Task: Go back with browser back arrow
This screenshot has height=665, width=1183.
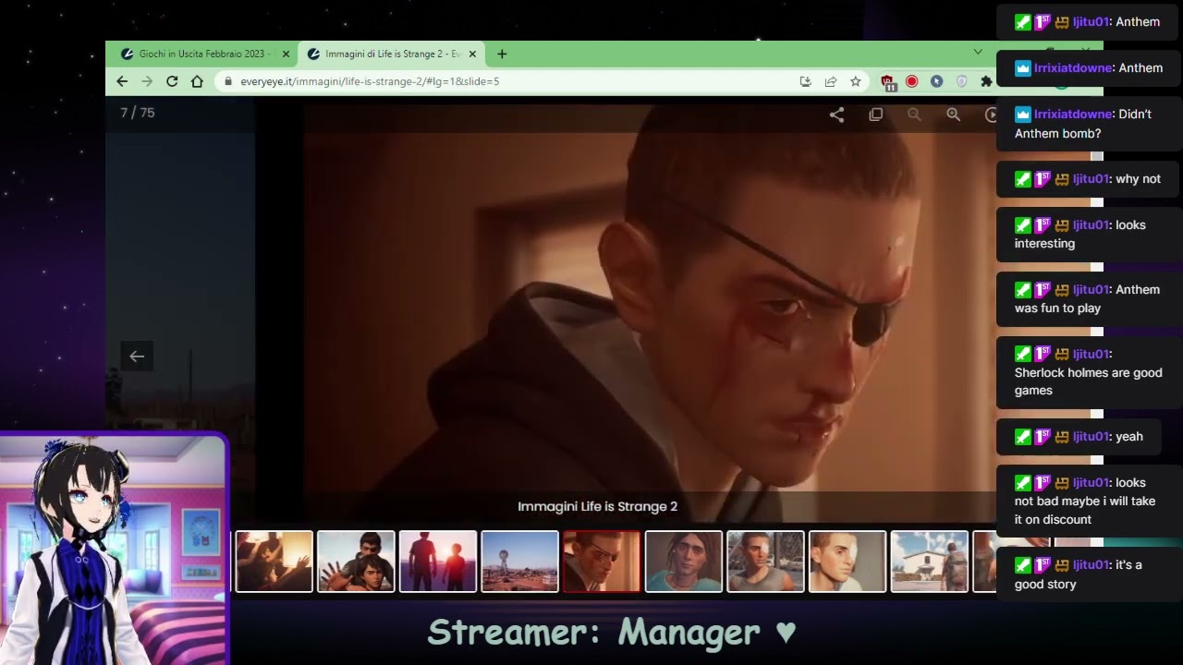Action: click(x=122, y=81)
